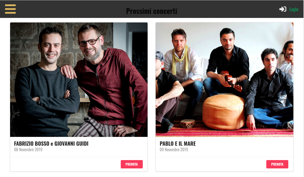Select the FABRIZIO BOSSO e GIOVANNI GUIDI title

pos(51,144)
